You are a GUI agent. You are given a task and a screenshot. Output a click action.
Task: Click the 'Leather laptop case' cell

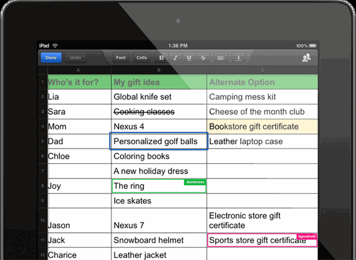click(x=262, y=141)
